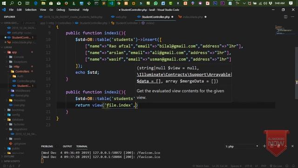
Task: Close the terminal panel
Action: click(292, 146)
